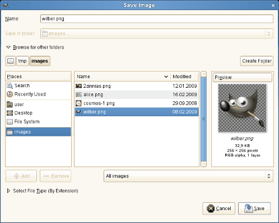279x223 pixels.
Task: Open Search label in Places
Action: [x=22, y=86]
